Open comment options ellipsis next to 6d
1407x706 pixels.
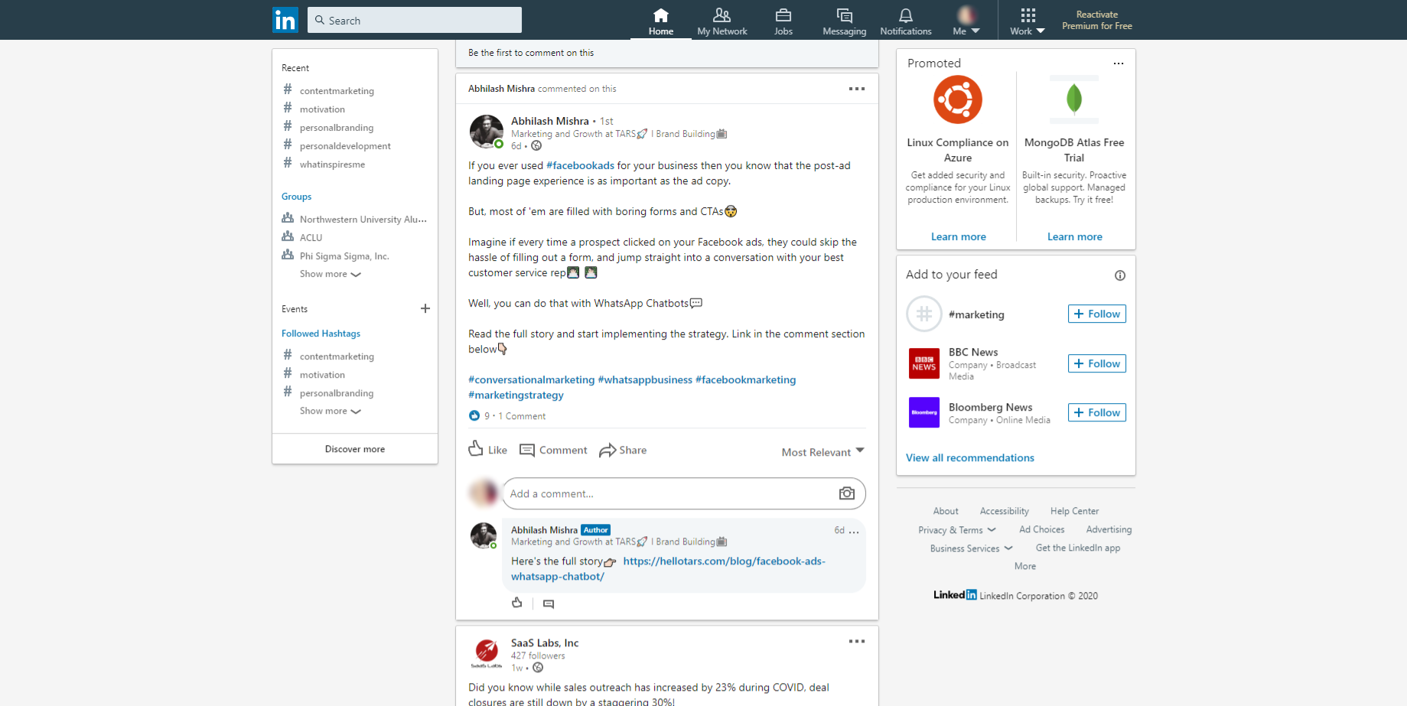(x=854, y=531)
